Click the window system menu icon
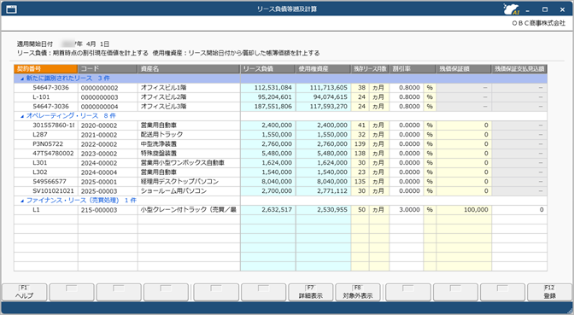The image size is (574, 315). pyautogui.click(x=11, y=9)
